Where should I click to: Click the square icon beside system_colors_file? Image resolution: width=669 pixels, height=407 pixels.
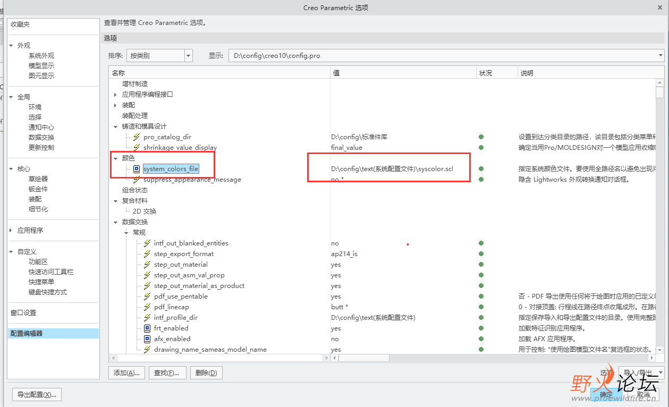coord(137,169)
